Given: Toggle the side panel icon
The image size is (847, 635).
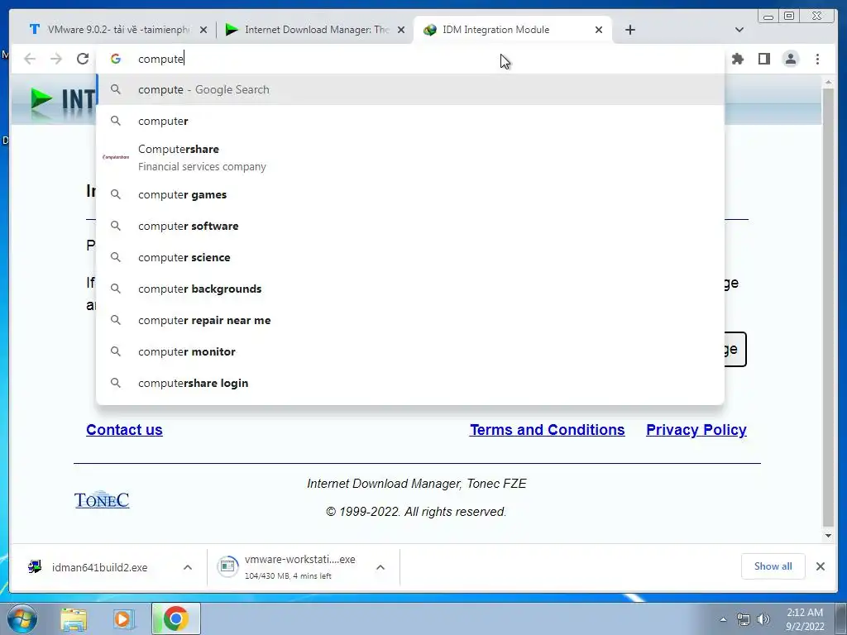Looking at the screenshot, I should pyautogui.click(x=763, y=59).
